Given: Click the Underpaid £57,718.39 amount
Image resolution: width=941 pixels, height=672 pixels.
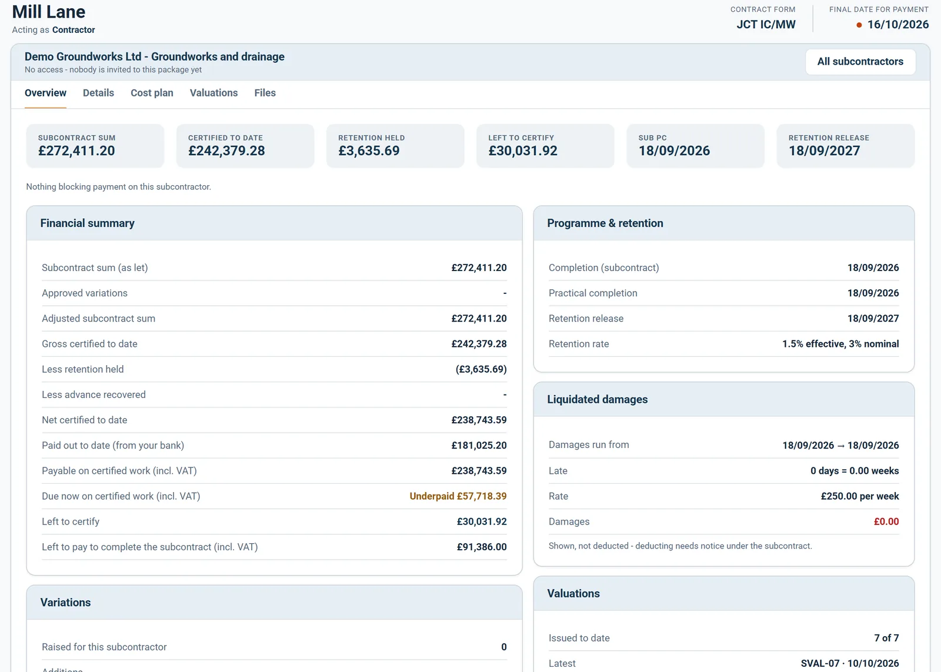Looking at the screenshot, I should [458, 496].
